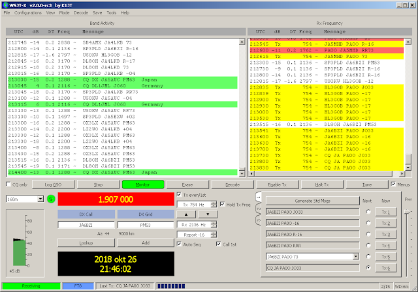Click the Tx 4 button
The image size is (418, 292).
(386, 246)
